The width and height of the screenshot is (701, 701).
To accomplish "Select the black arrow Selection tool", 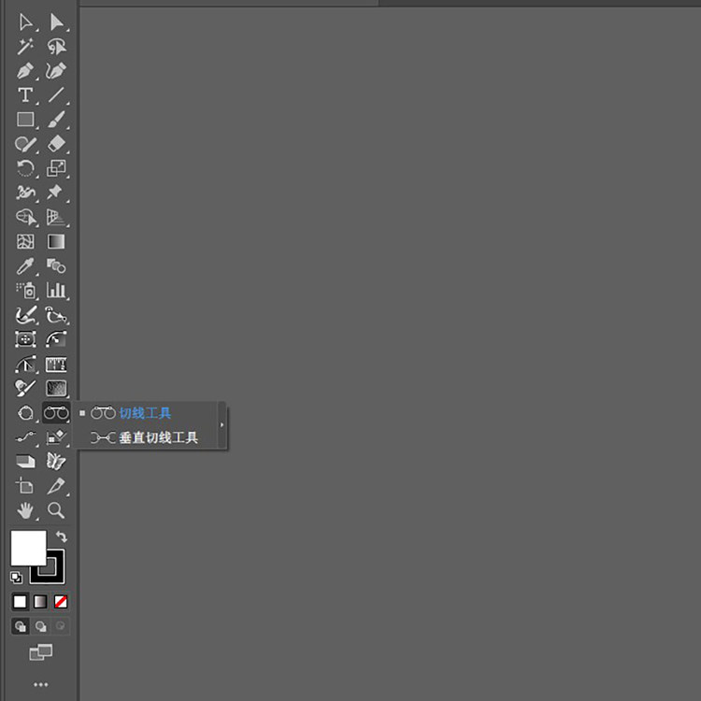I will 25,22.
